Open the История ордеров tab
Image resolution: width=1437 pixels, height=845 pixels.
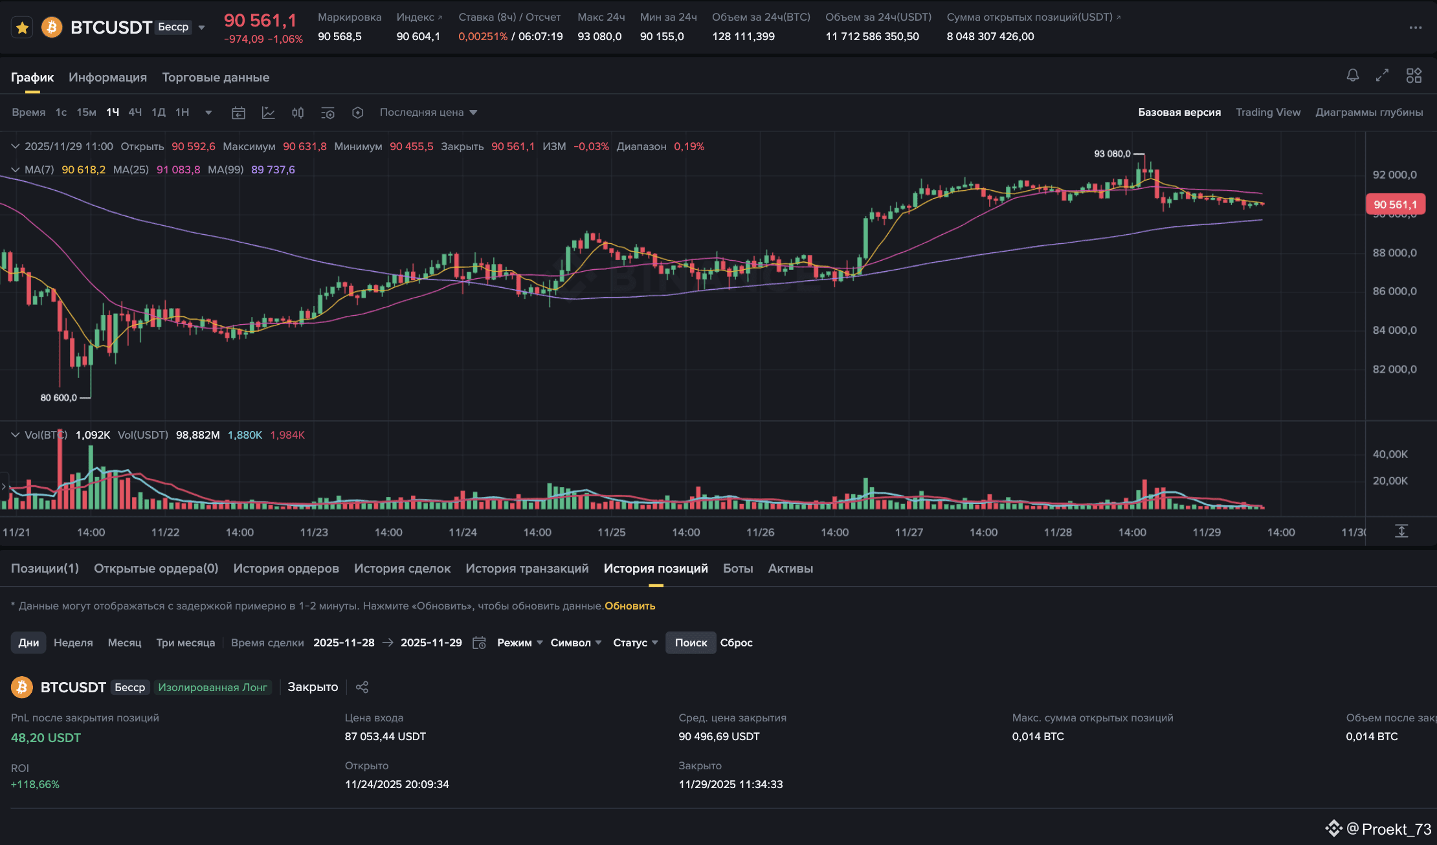click(286, 568)
